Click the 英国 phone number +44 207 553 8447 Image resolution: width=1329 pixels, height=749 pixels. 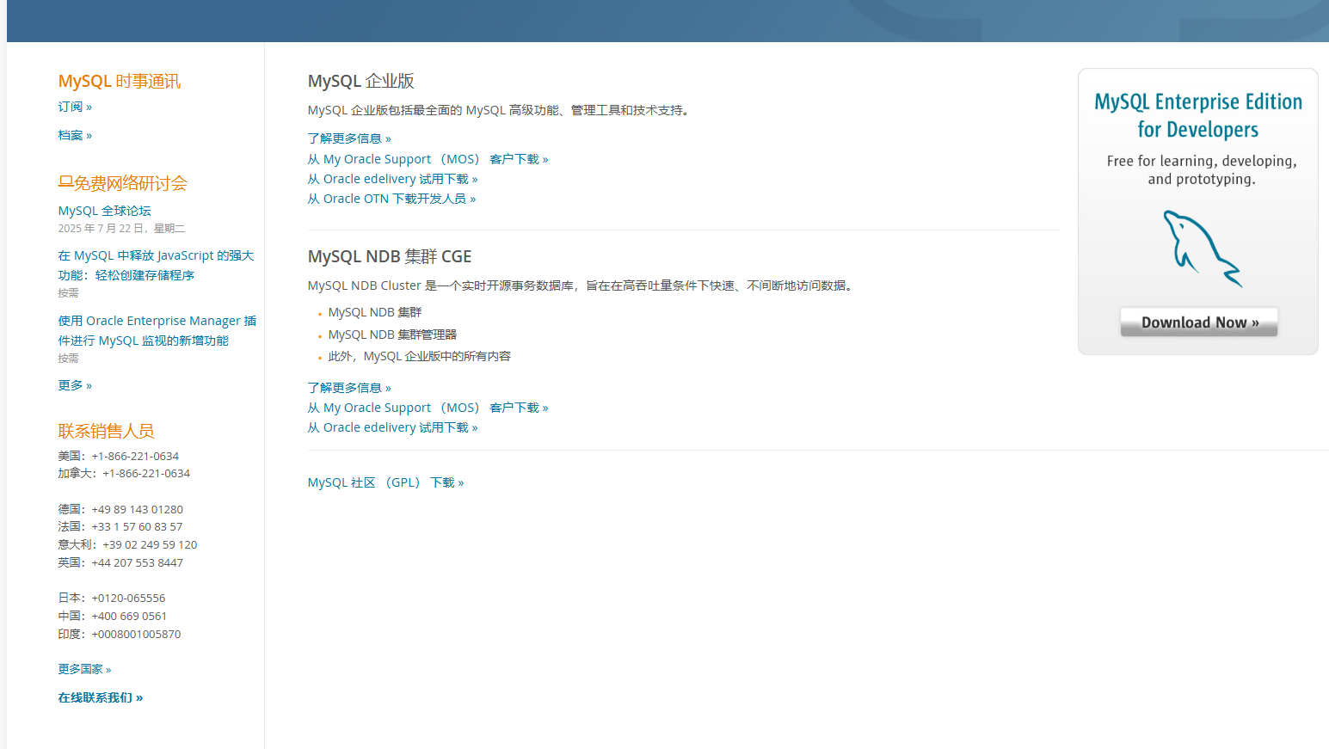coord(137,562)
